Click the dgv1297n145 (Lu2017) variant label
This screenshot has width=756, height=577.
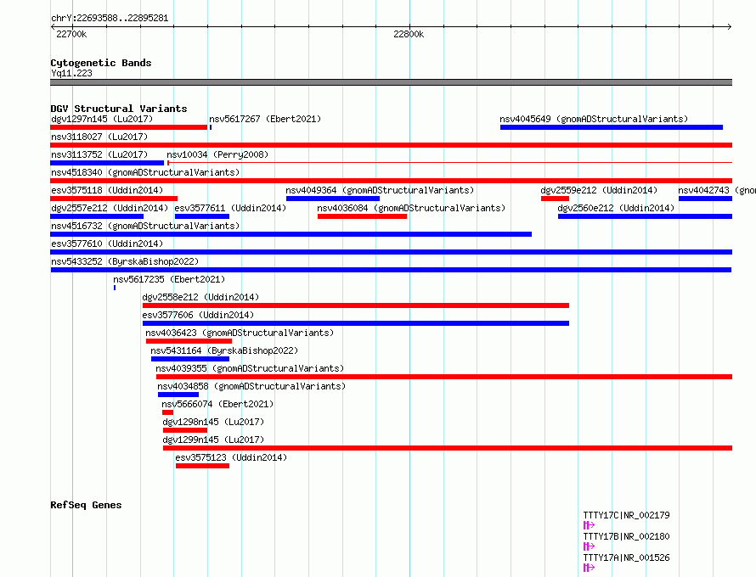102,119
